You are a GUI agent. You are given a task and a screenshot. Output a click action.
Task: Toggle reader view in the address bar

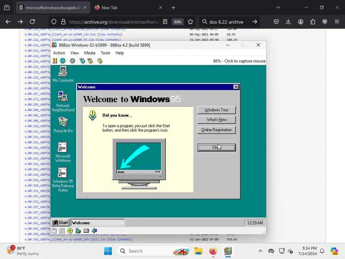coord(165,22)
